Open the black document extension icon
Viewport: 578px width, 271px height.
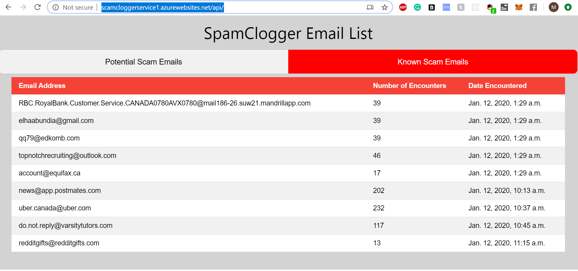click(432, 7)
